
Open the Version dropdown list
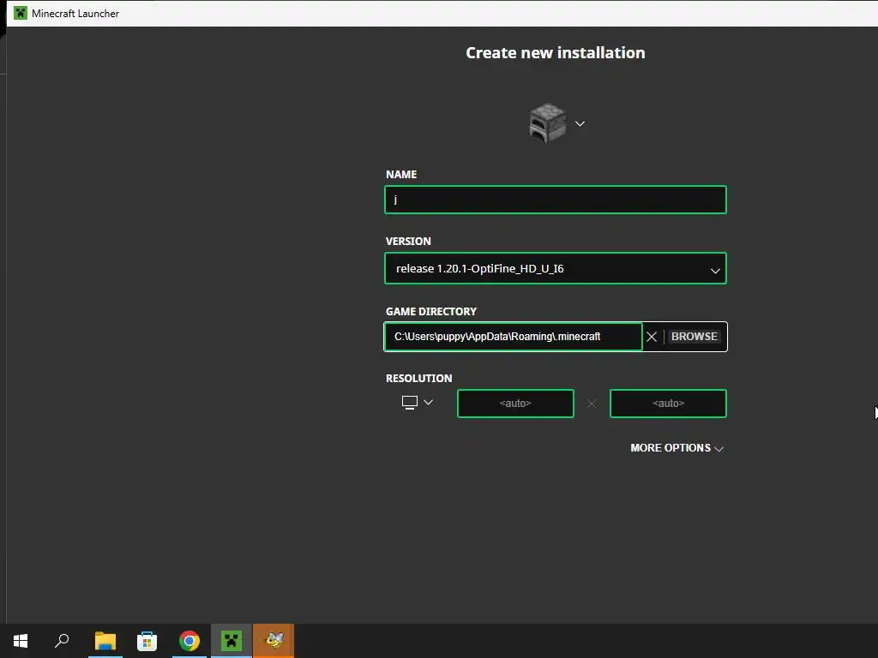click(x=556, y=268)
